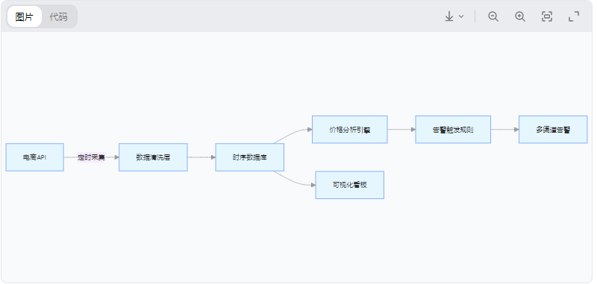Click arrow from 告警触发规则 to 多渠道告警
The height and width of the screenshot is (284, 597).
coord(505,129)
